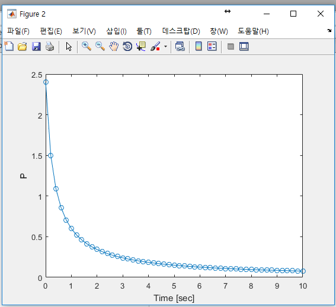Expand the Brush tool color dropdown arrow
The image size is (336, 307).
click(165, 46)
